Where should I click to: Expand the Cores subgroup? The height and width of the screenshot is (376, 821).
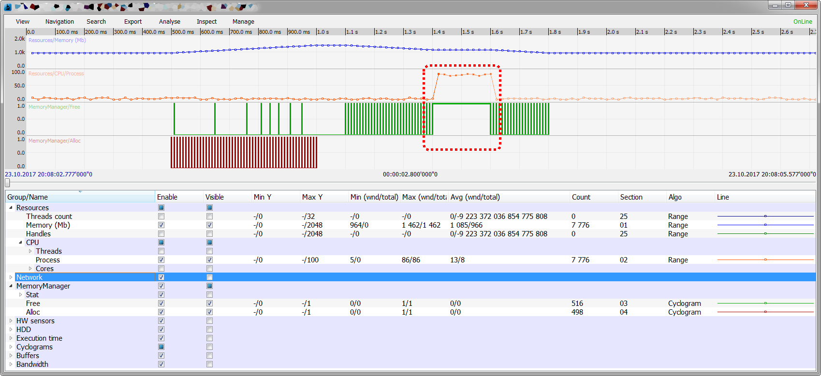pyautogui.click(x=30, y=269)
